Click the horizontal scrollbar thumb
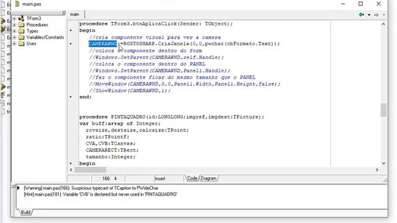This screenshot has height=223, width=397. point(90,170)
